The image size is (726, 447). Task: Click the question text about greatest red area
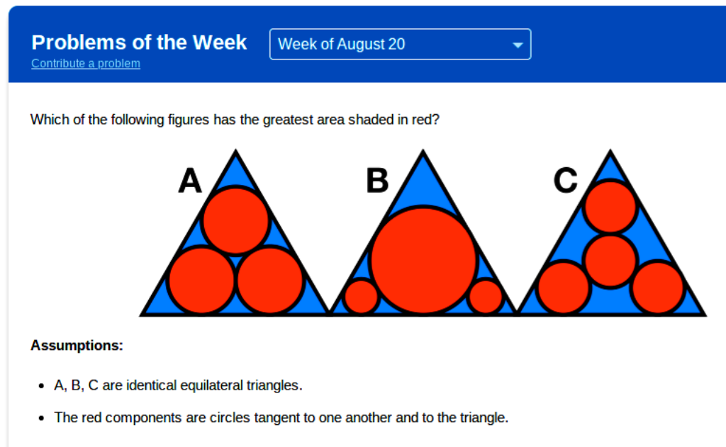[x=235, y=120]
